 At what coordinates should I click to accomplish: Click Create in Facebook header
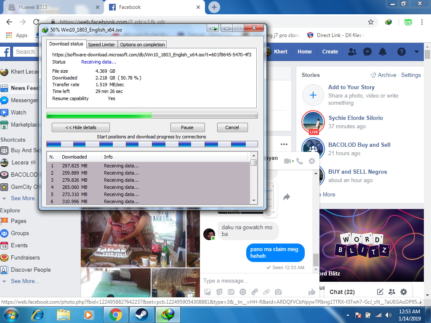point(330,52)
